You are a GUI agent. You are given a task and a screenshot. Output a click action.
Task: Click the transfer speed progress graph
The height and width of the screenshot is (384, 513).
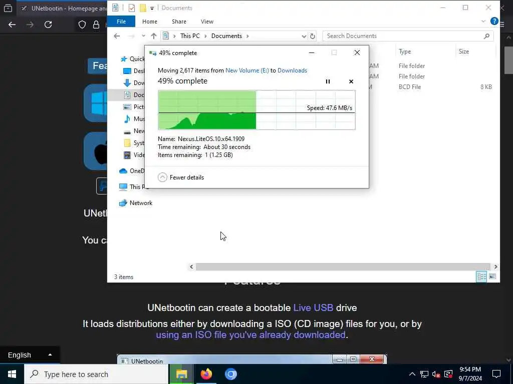coord(256,110)
